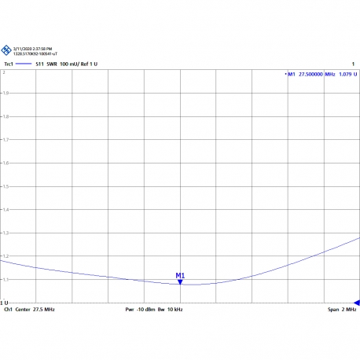Click the 1.1 y-axis label
The width and height of the screenshot is (360, 360).
click(6, 280)
